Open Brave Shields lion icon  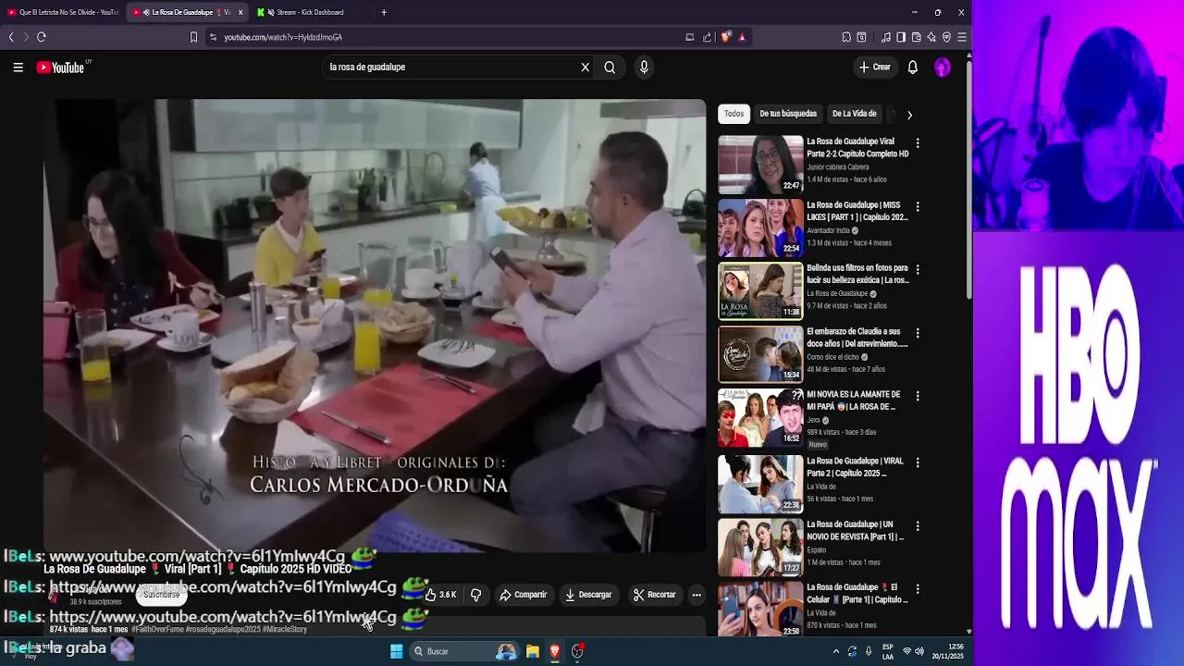(725, 37)
